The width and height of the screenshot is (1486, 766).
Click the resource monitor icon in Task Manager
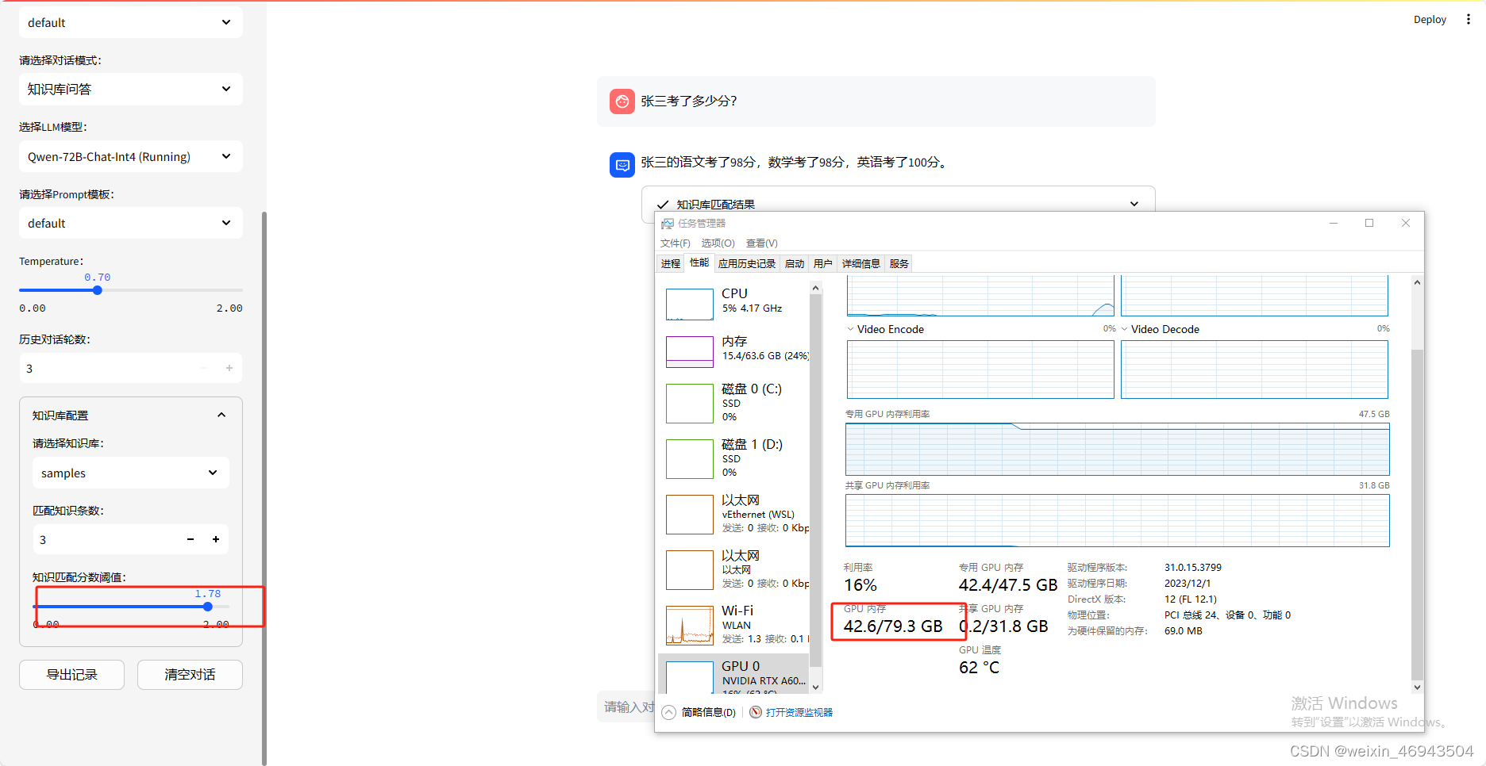(x=756, y=712)
